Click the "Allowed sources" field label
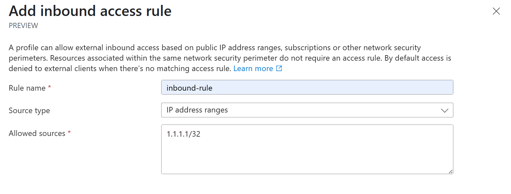The width and height of the screenshot is (511, 194). click(x=37, y=133)
